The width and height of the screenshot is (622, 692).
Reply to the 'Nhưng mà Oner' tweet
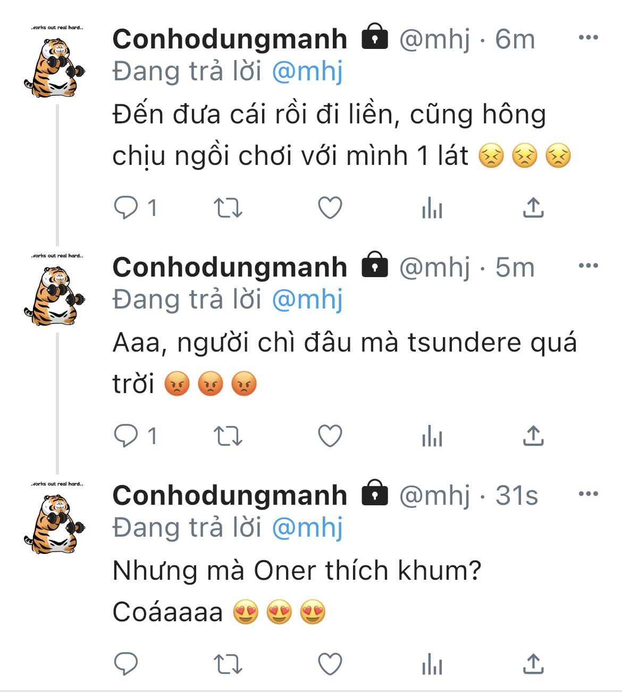[x=126, y=664]
